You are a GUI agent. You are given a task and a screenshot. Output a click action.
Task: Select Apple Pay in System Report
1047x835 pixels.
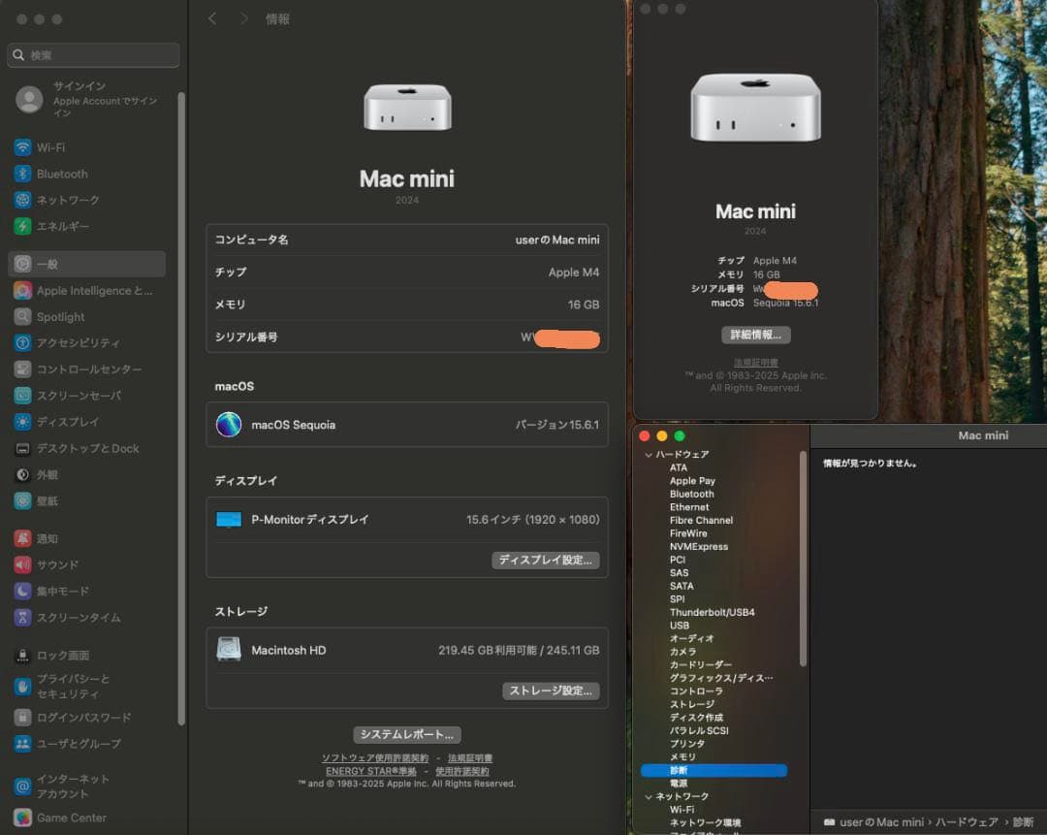click(692, 480)
